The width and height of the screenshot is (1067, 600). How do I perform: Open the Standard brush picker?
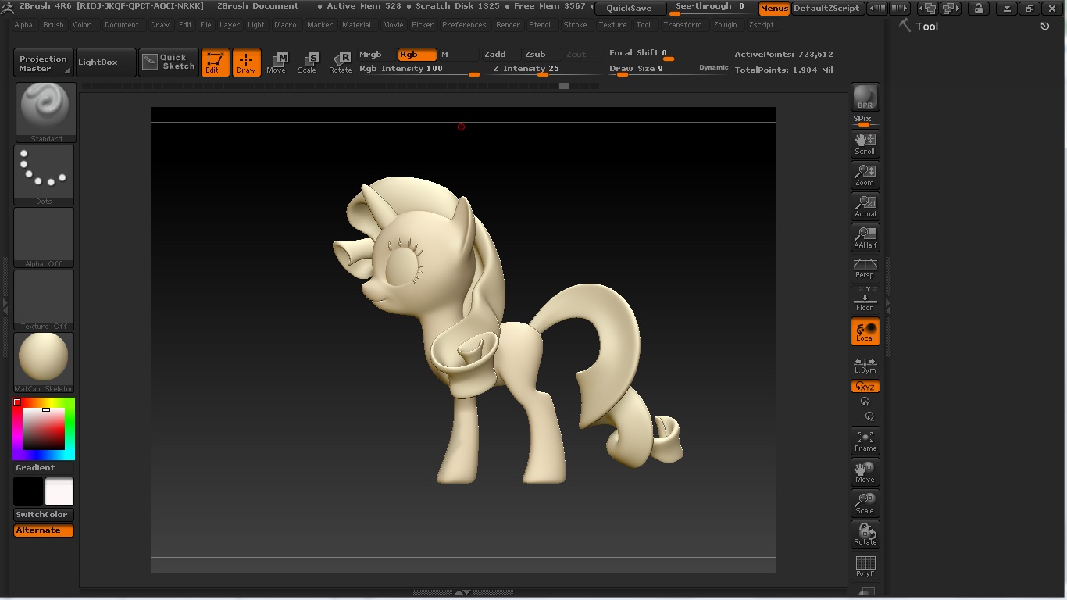click(46, 112)
